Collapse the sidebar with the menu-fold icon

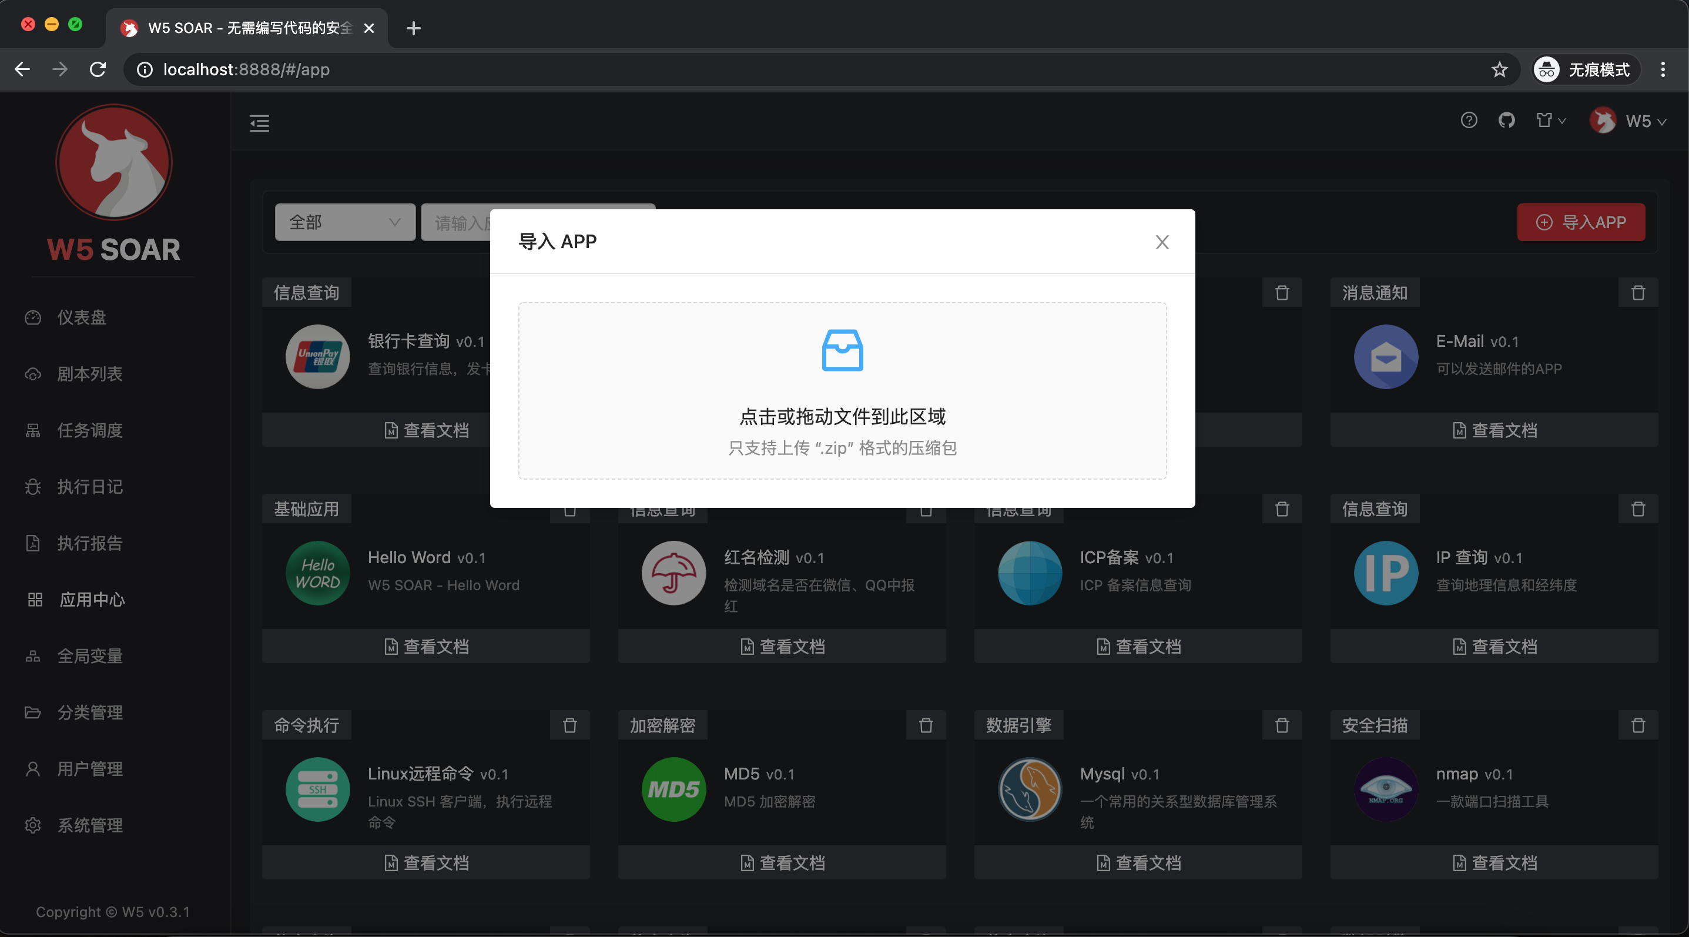click(x=260, y=123)
